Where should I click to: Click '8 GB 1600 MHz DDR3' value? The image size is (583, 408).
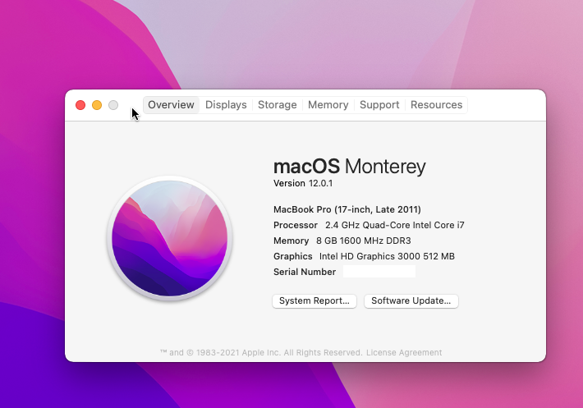(363, 241)
